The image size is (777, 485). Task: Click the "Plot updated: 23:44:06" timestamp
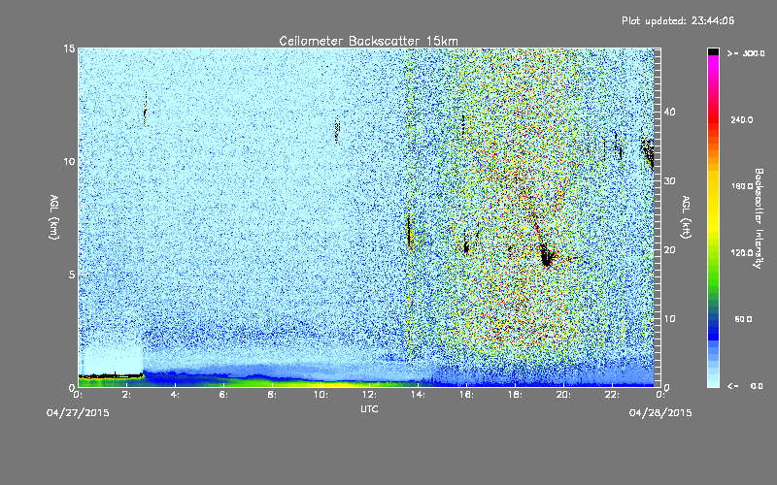[678, 20]
